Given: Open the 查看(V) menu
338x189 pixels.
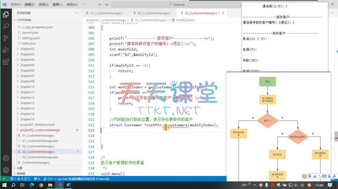Looking at the screenshot, I should [x=58, y=4].
